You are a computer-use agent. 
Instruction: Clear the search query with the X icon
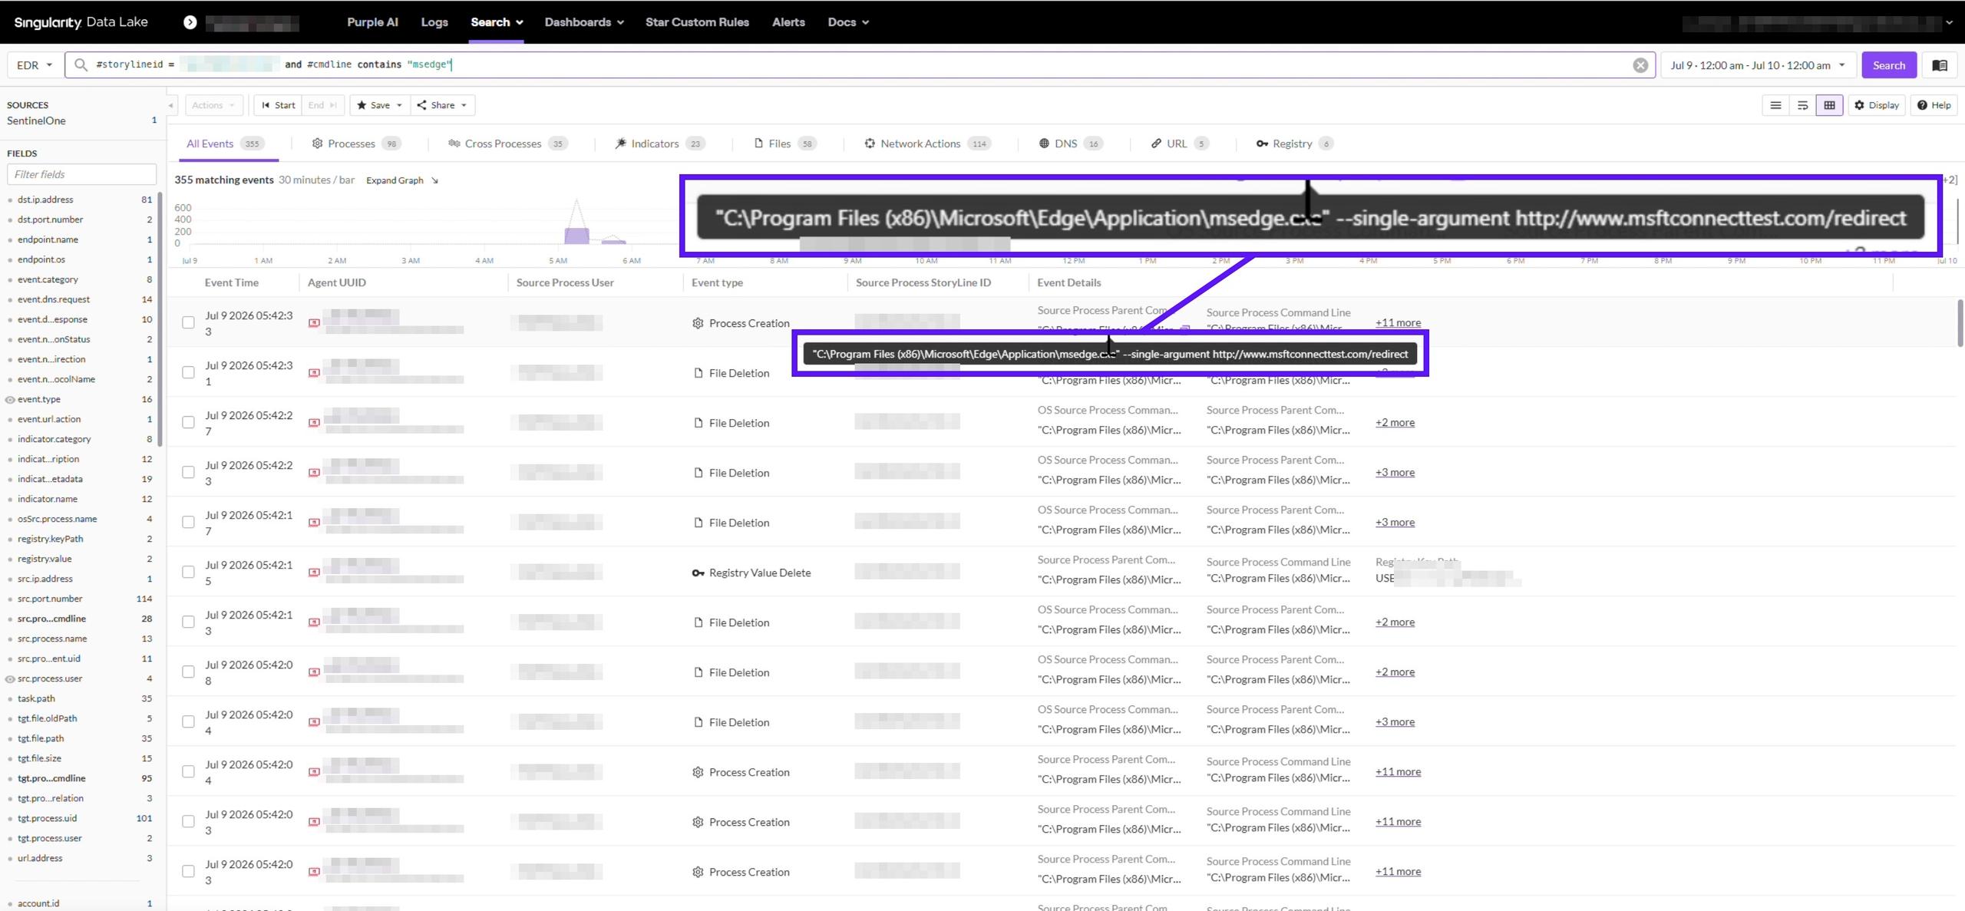pos(1640,65)
